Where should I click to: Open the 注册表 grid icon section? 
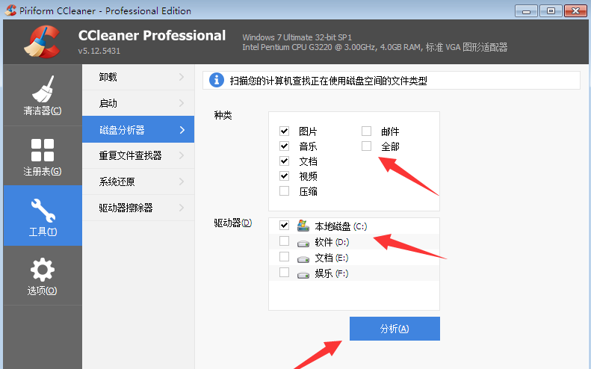pos(43,156)
